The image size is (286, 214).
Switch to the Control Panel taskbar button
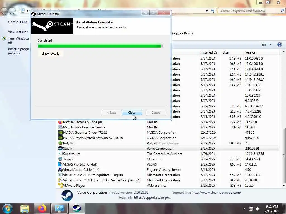[x=59, y=208]
